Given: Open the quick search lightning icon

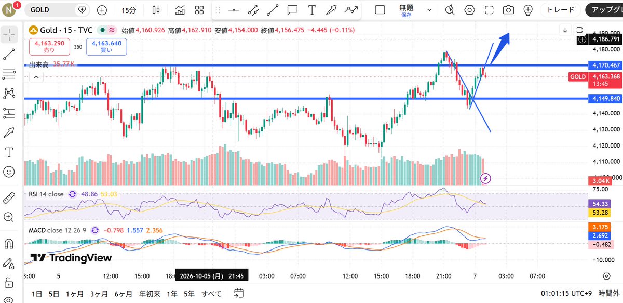Looking at the screenshot, I should pyautogui.click(x=450, y=10).
